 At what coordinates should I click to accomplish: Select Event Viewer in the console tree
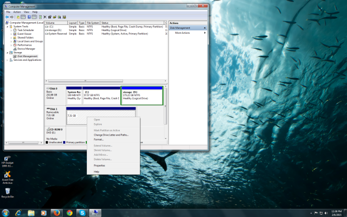pyautogui.click(x=24, y=34)
